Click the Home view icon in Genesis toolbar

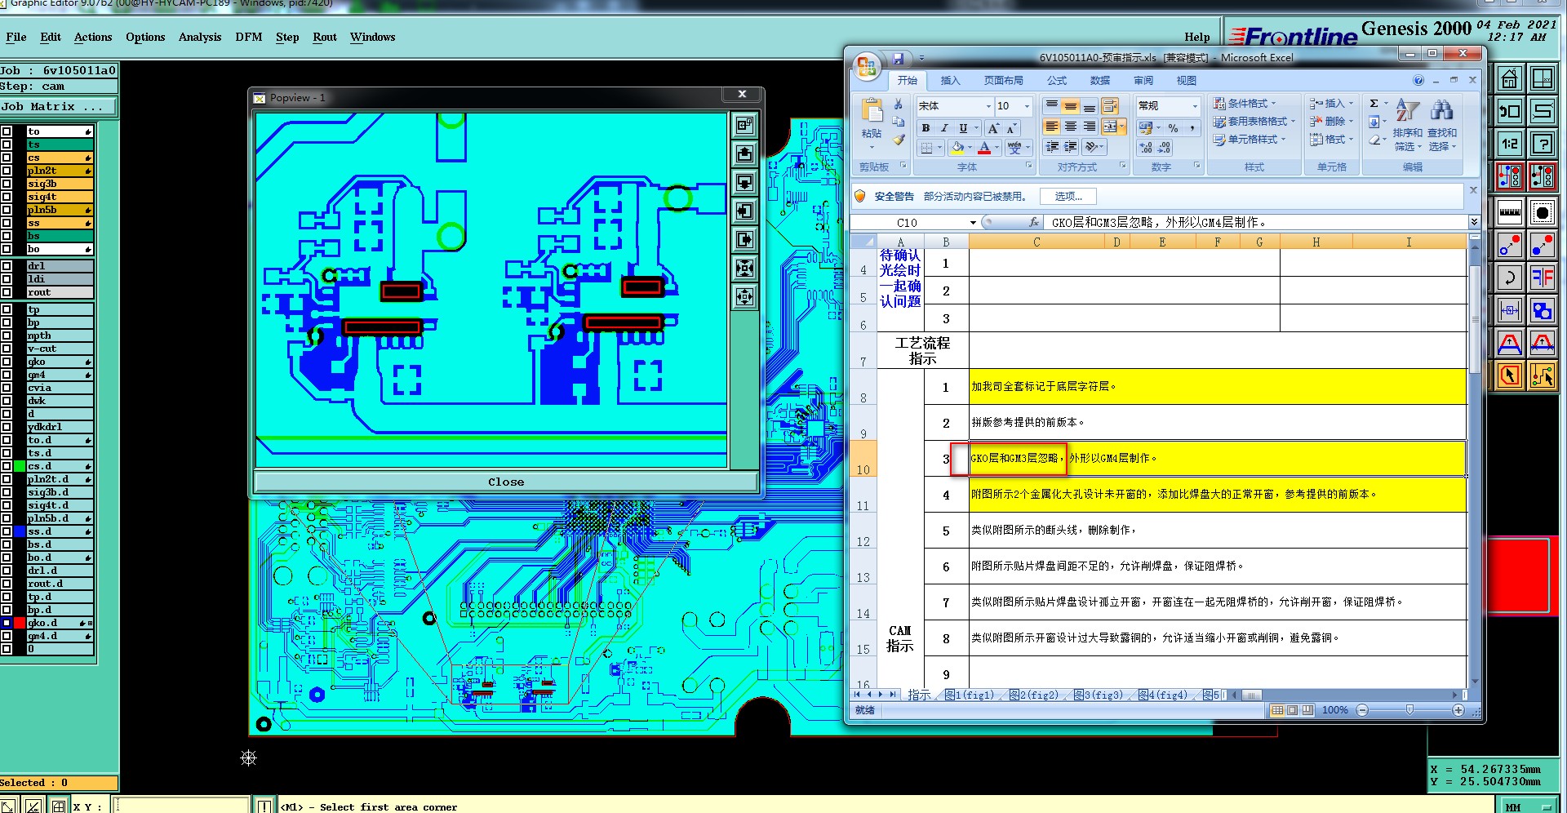coord(1509,79)
